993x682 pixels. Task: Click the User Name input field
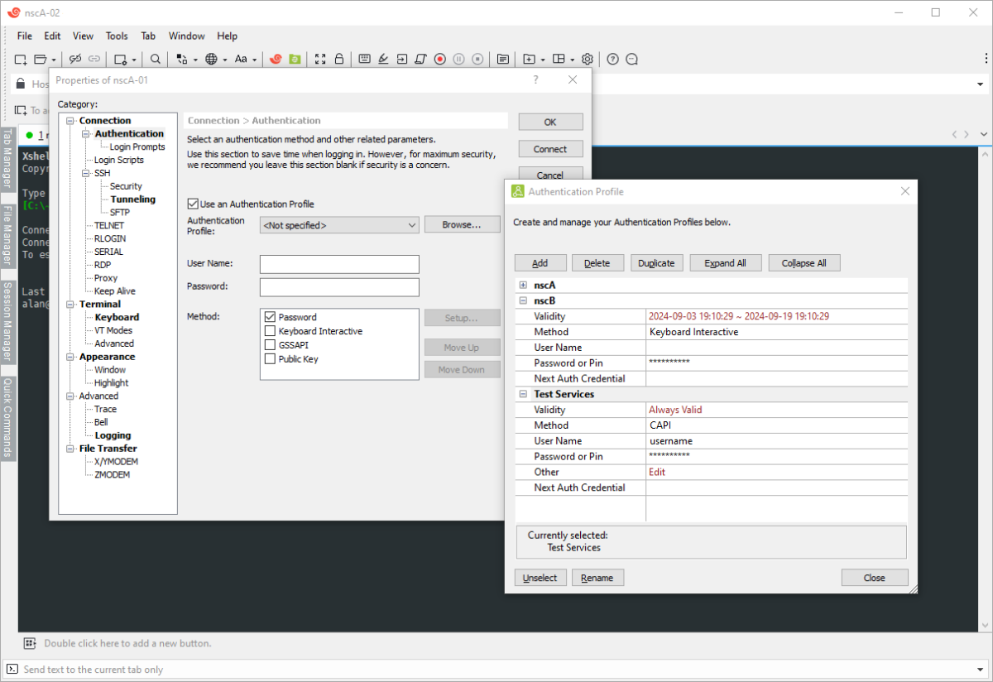point(339,264)
